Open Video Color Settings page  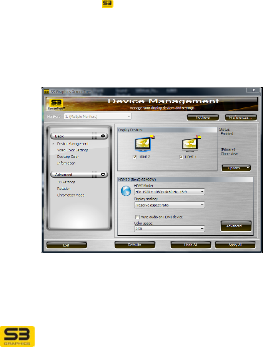(73, 150)
